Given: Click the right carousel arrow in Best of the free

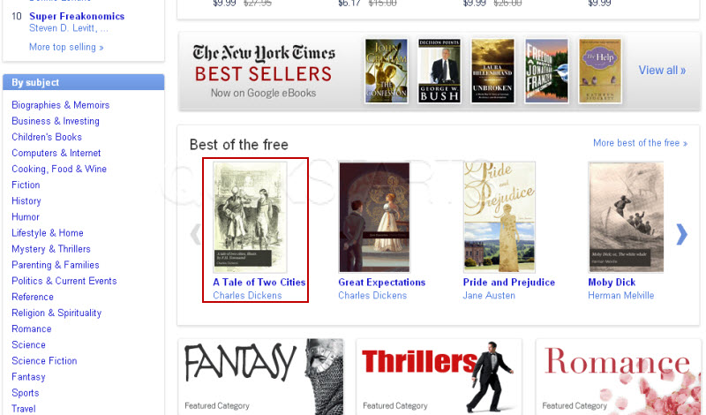Looking at the screenshot, I should [681, 234].
